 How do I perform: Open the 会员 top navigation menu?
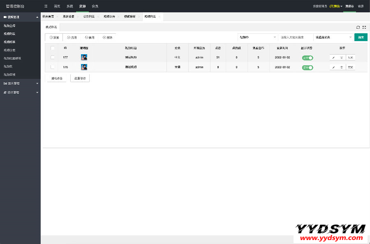[95, 6]
